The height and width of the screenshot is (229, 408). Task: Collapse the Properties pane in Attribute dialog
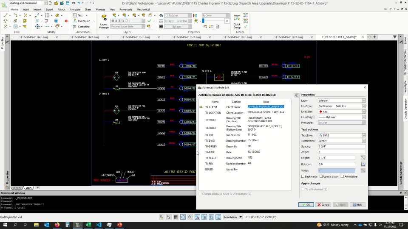pos(296,95)
